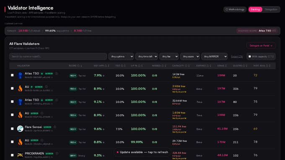This screenshot has width=285, height=160.
Task: Open the Methodology page
Action: coord(235,10)
